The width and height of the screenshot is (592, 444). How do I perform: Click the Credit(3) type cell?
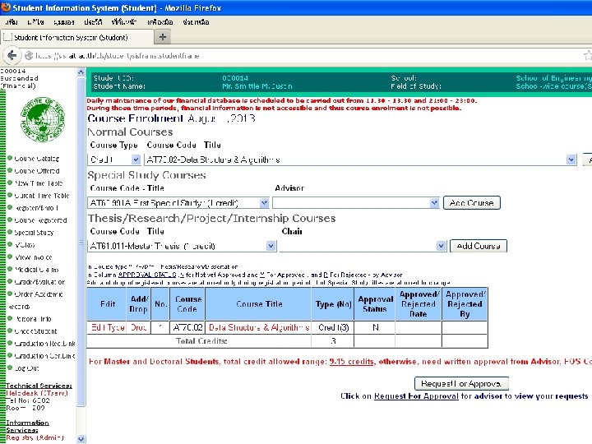[x=333, y=327]
